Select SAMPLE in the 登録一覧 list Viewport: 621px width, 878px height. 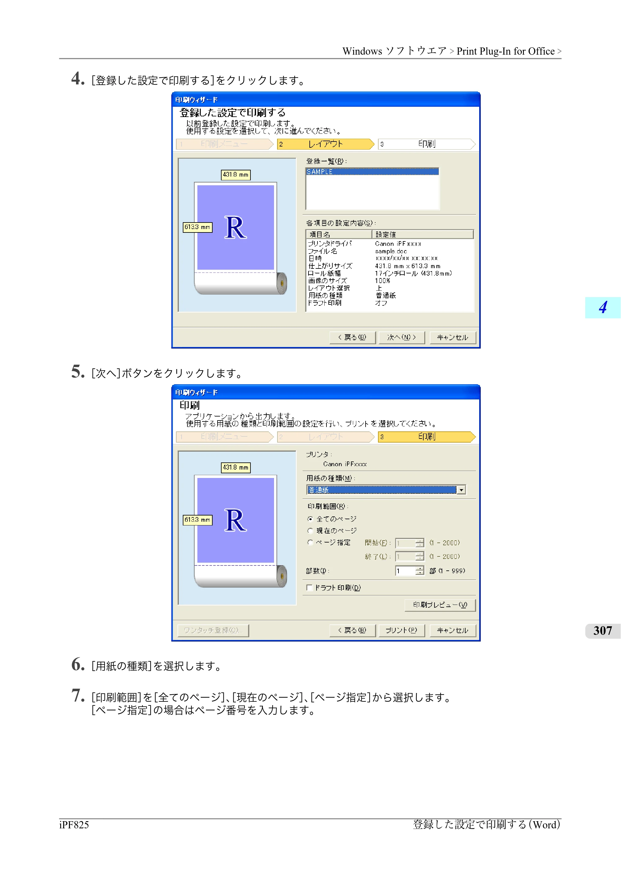[372, 172]
